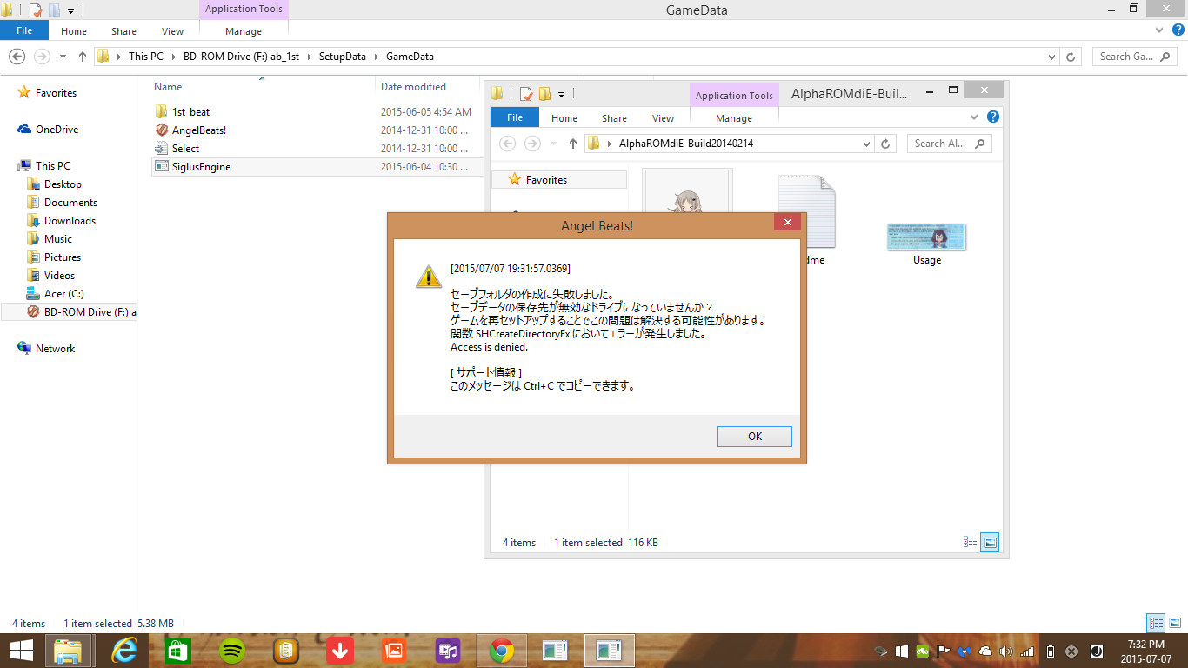Open the Manage tab in GameData window
The image size is (1188, 668).
244,31
